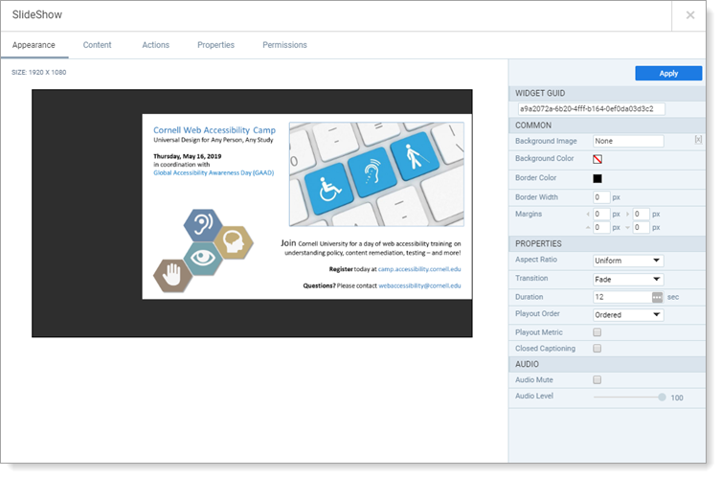
Task: Click the Duration value field
Action: click(621, 297)
